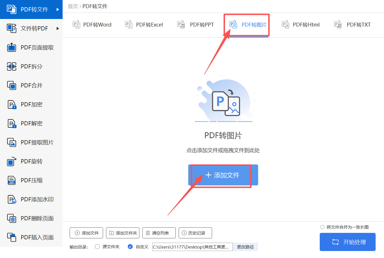The width and height of the screenshot is (384, 258).
Task: Go to 首页 breadcrumb link
Action: (73, 6)
